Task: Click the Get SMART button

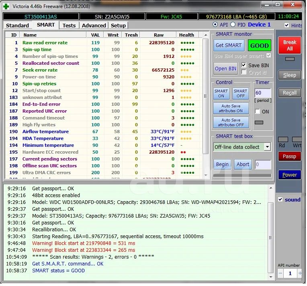Action: click(x=229, y=45)
